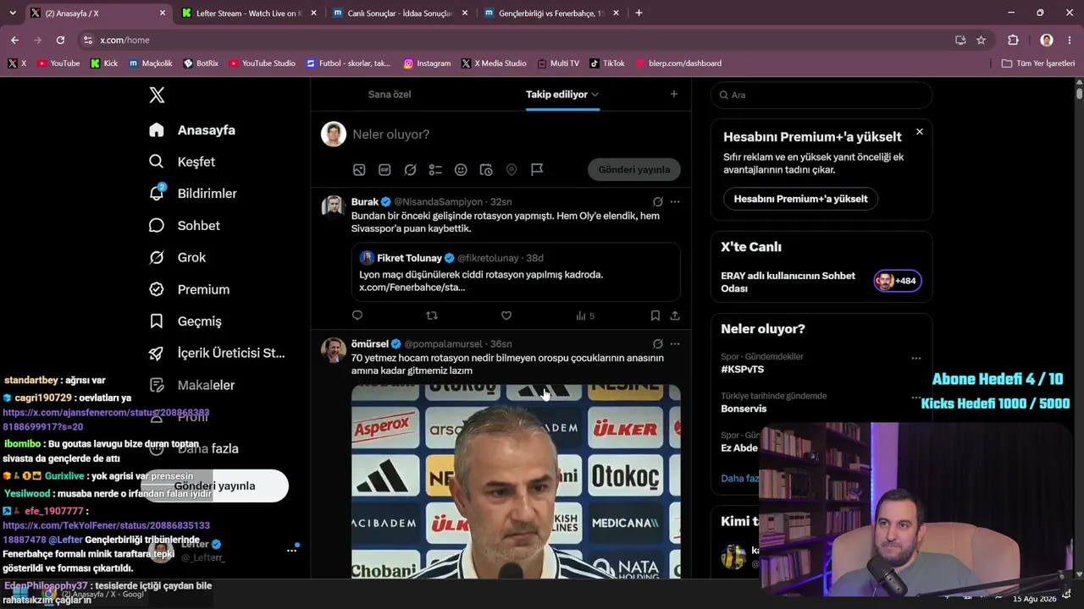Open more options on Burak's post
This screenshot has width=1084, height=609.
pyautogui.click(x=675, y=202)
